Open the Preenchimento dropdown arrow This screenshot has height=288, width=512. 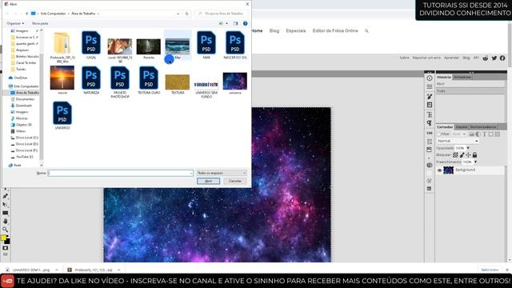(x=475, y=162)
